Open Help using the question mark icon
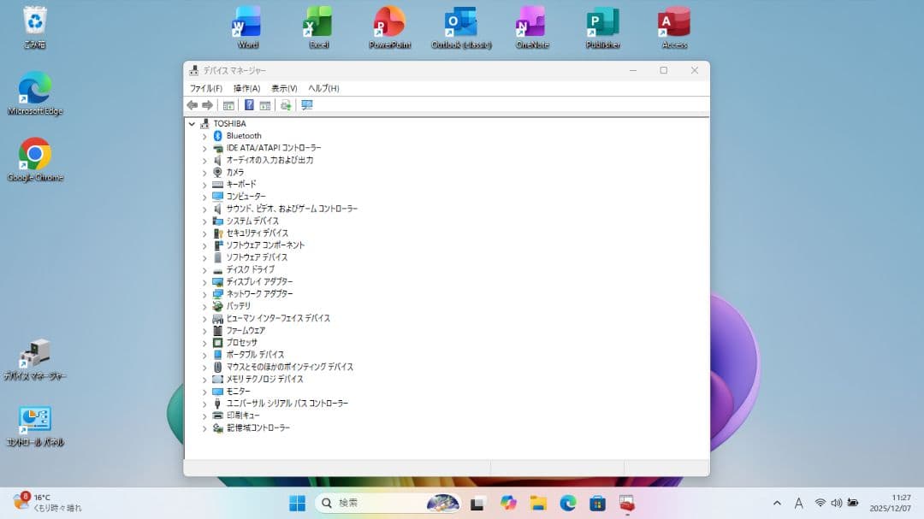This screenshot has height=519, width=924. pos(247,104)
